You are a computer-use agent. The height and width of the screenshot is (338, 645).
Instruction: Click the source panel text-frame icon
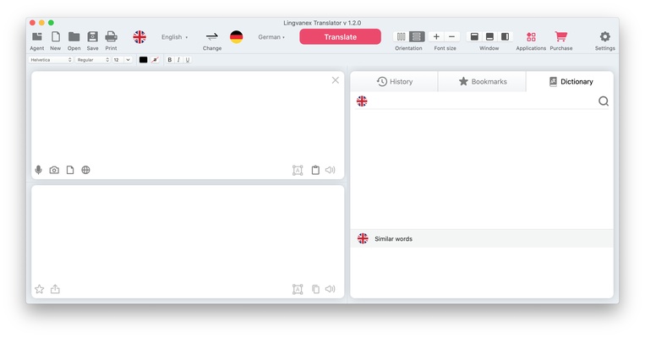[298, 170]
